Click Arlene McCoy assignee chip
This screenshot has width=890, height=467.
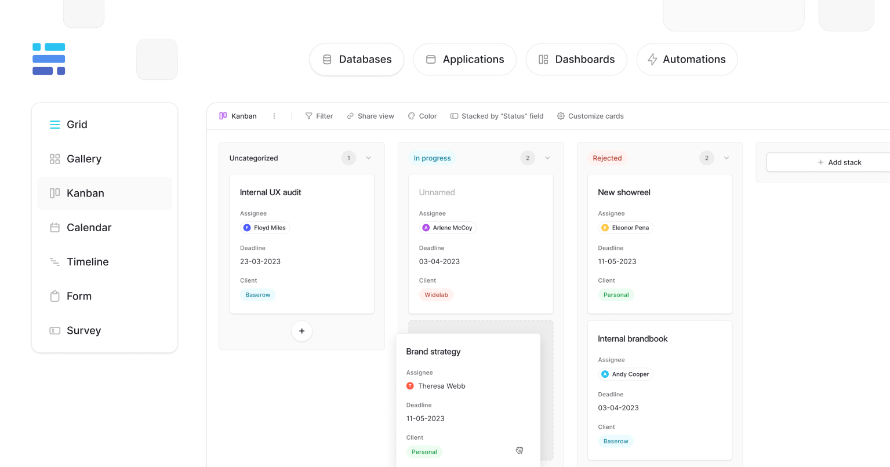448,228
